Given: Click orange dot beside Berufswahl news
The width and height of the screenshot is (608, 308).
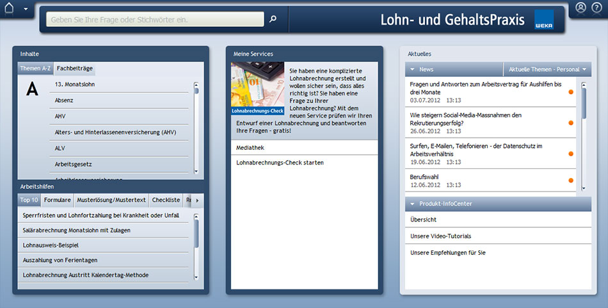Looking at the screenshot, I should (x=571, y=181).
